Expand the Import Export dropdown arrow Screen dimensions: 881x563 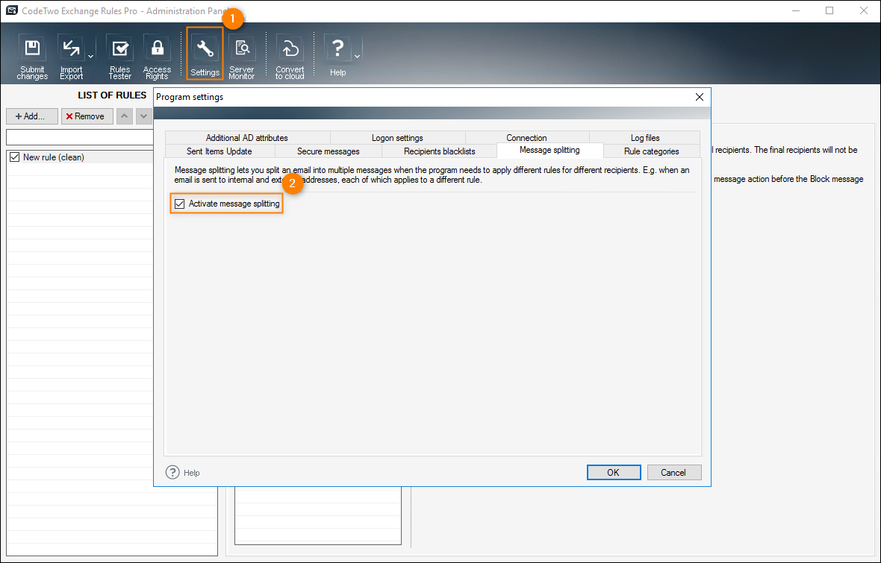coord(90,57)
